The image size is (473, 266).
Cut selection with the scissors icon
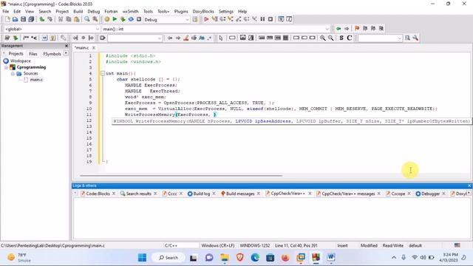point(61,19)
